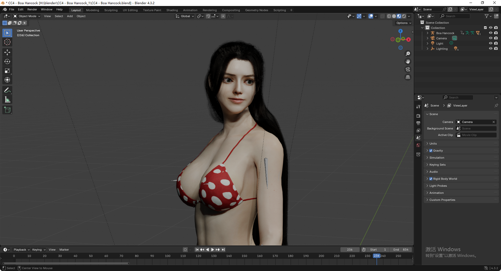Switch to the Shading workspace tab

tap(172, 10)
